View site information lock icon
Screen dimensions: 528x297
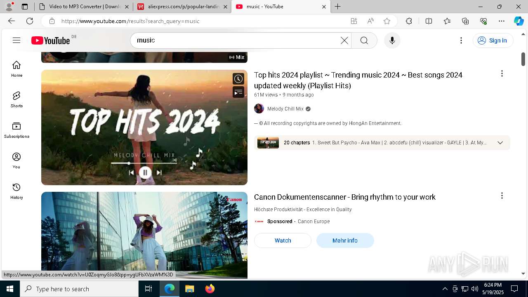click(52, 21)
